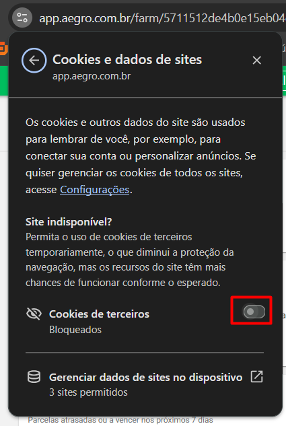The width and height of the screenshot is (286, 426).
Task: Close the Cookies e dados de sites popup
Action: pos(256,61)
